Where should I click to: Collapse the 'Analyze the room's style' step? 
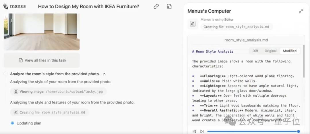[104, 74]
